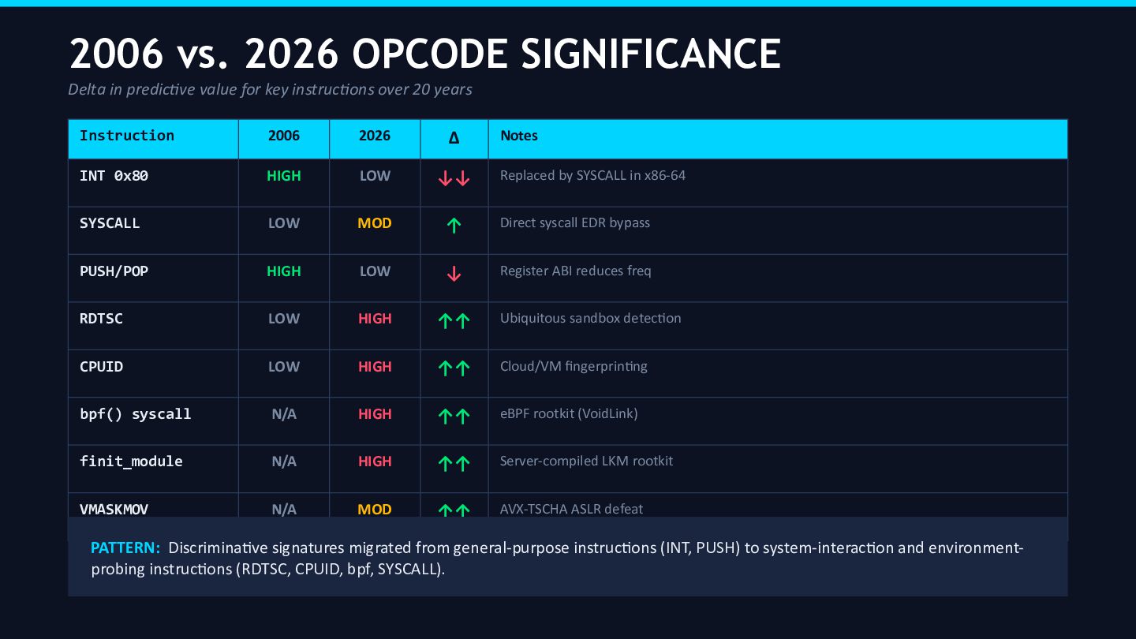
Task: Click the green up arrow in SYSCALL row
Action: tap(454, 226)
